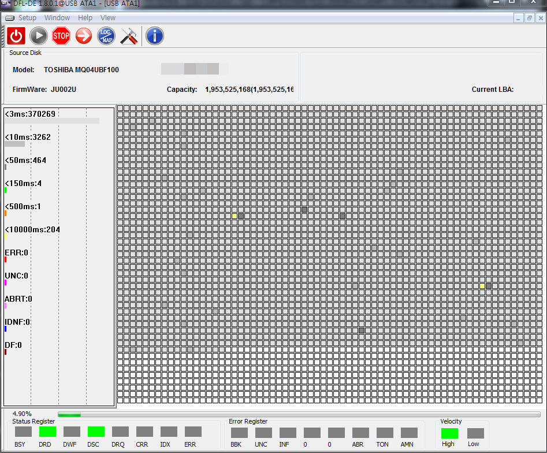547x453 pixels.
Task: Select the IDNF:0 counter
Action: point(17,322)
